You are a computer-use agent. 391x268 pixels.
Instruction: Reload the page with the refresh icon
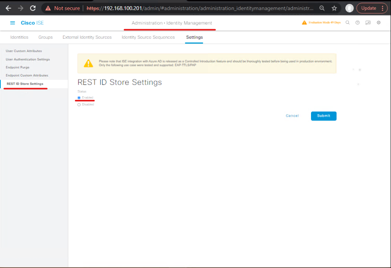coord(33,8)
